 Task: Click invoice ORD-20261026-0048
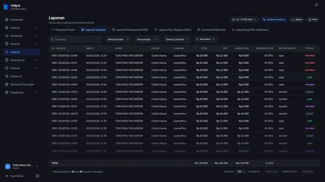click(x=64, y=56)
